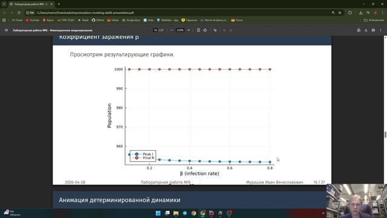Open the weather widget on taskbar
The image size is (387, 218).
tap(12, 213)
